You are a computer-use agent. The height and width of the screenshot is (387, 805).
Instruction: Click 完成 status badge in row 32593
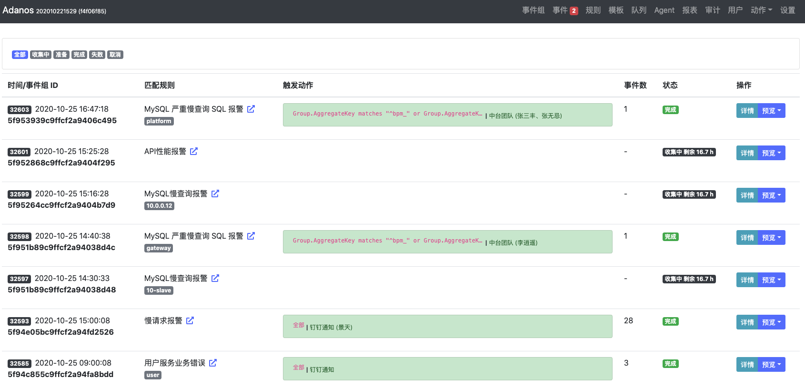point(671,321)
